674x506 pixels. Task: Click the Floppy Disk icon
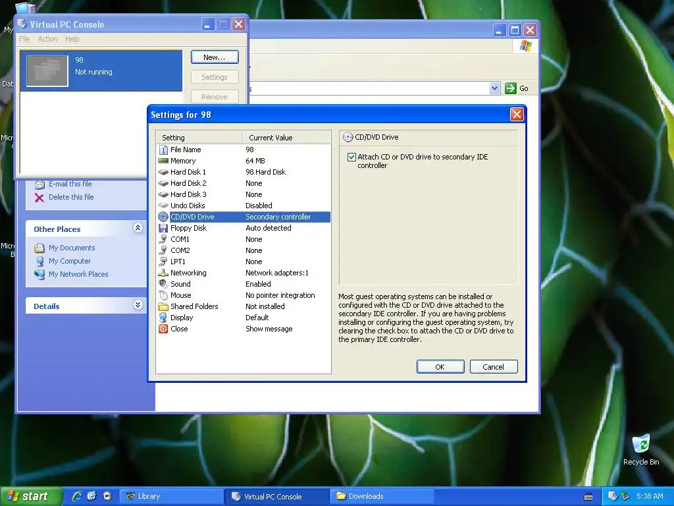point(163,228)
